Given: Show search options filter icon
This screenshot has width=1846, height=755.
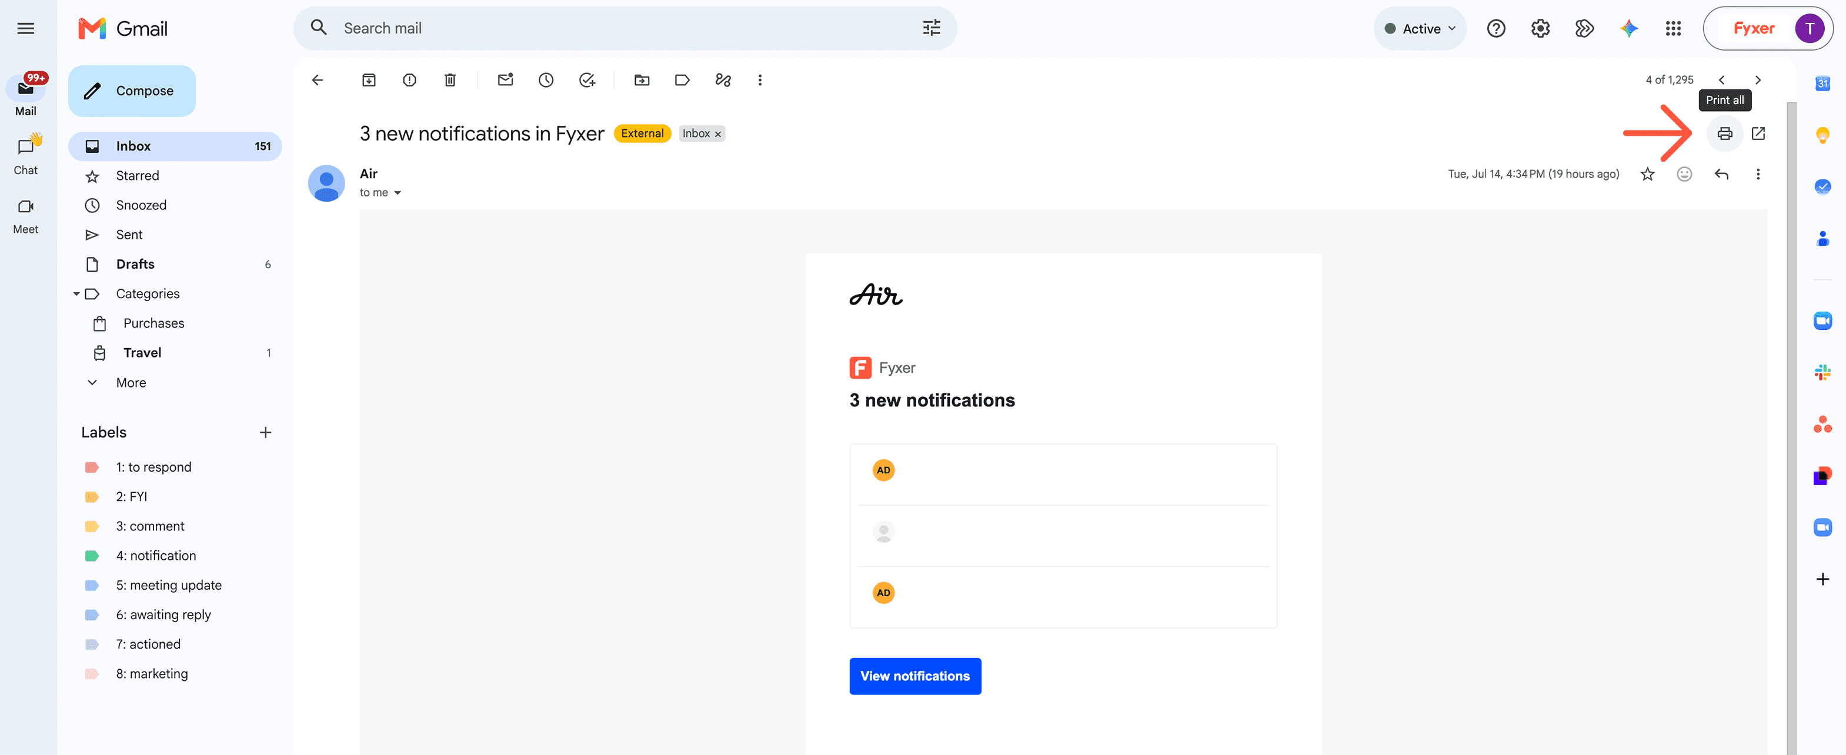Looking at the screenshot, I should (931, 29).
